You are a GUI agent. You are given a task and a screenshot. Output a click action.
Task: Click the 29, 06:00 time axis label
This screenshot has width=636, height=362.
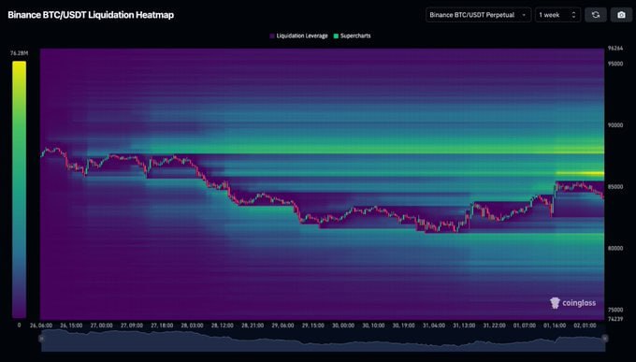[x=282, y=326]
